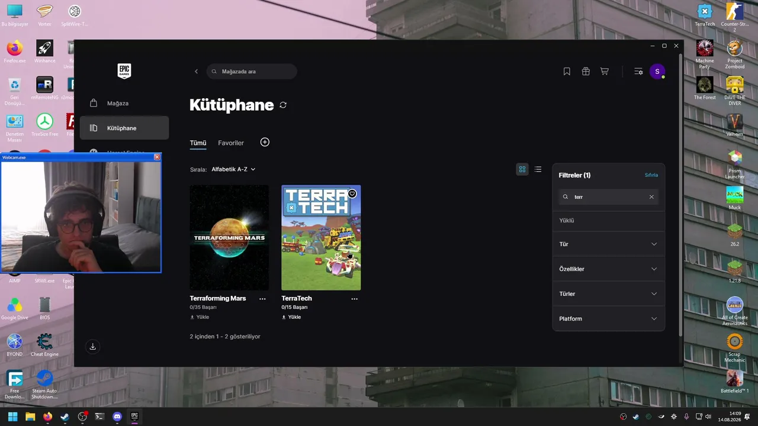
Task: Select Kütüphane in the sidebar
Action: 124,128
